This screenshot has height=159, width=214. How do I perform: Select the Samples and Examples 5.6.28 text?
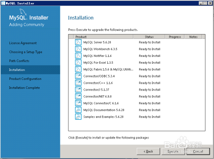click(x=103, y=117)
